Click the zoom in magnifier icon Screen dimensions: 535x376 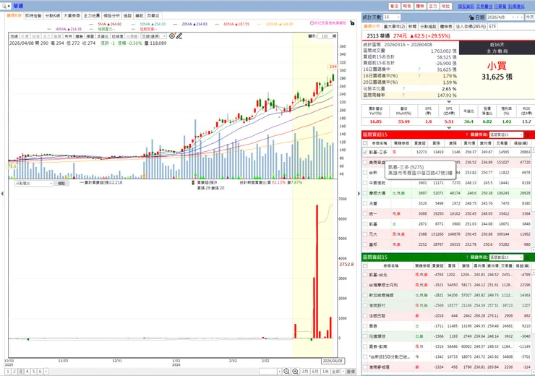(296, 371)
